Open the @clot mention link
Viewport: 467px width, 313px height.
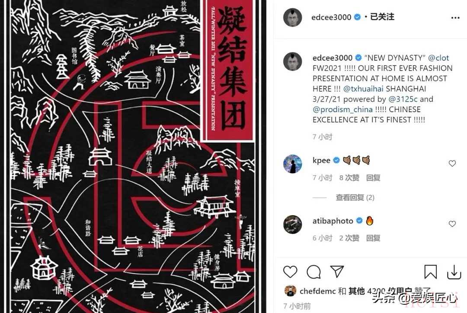pos(438,58)
